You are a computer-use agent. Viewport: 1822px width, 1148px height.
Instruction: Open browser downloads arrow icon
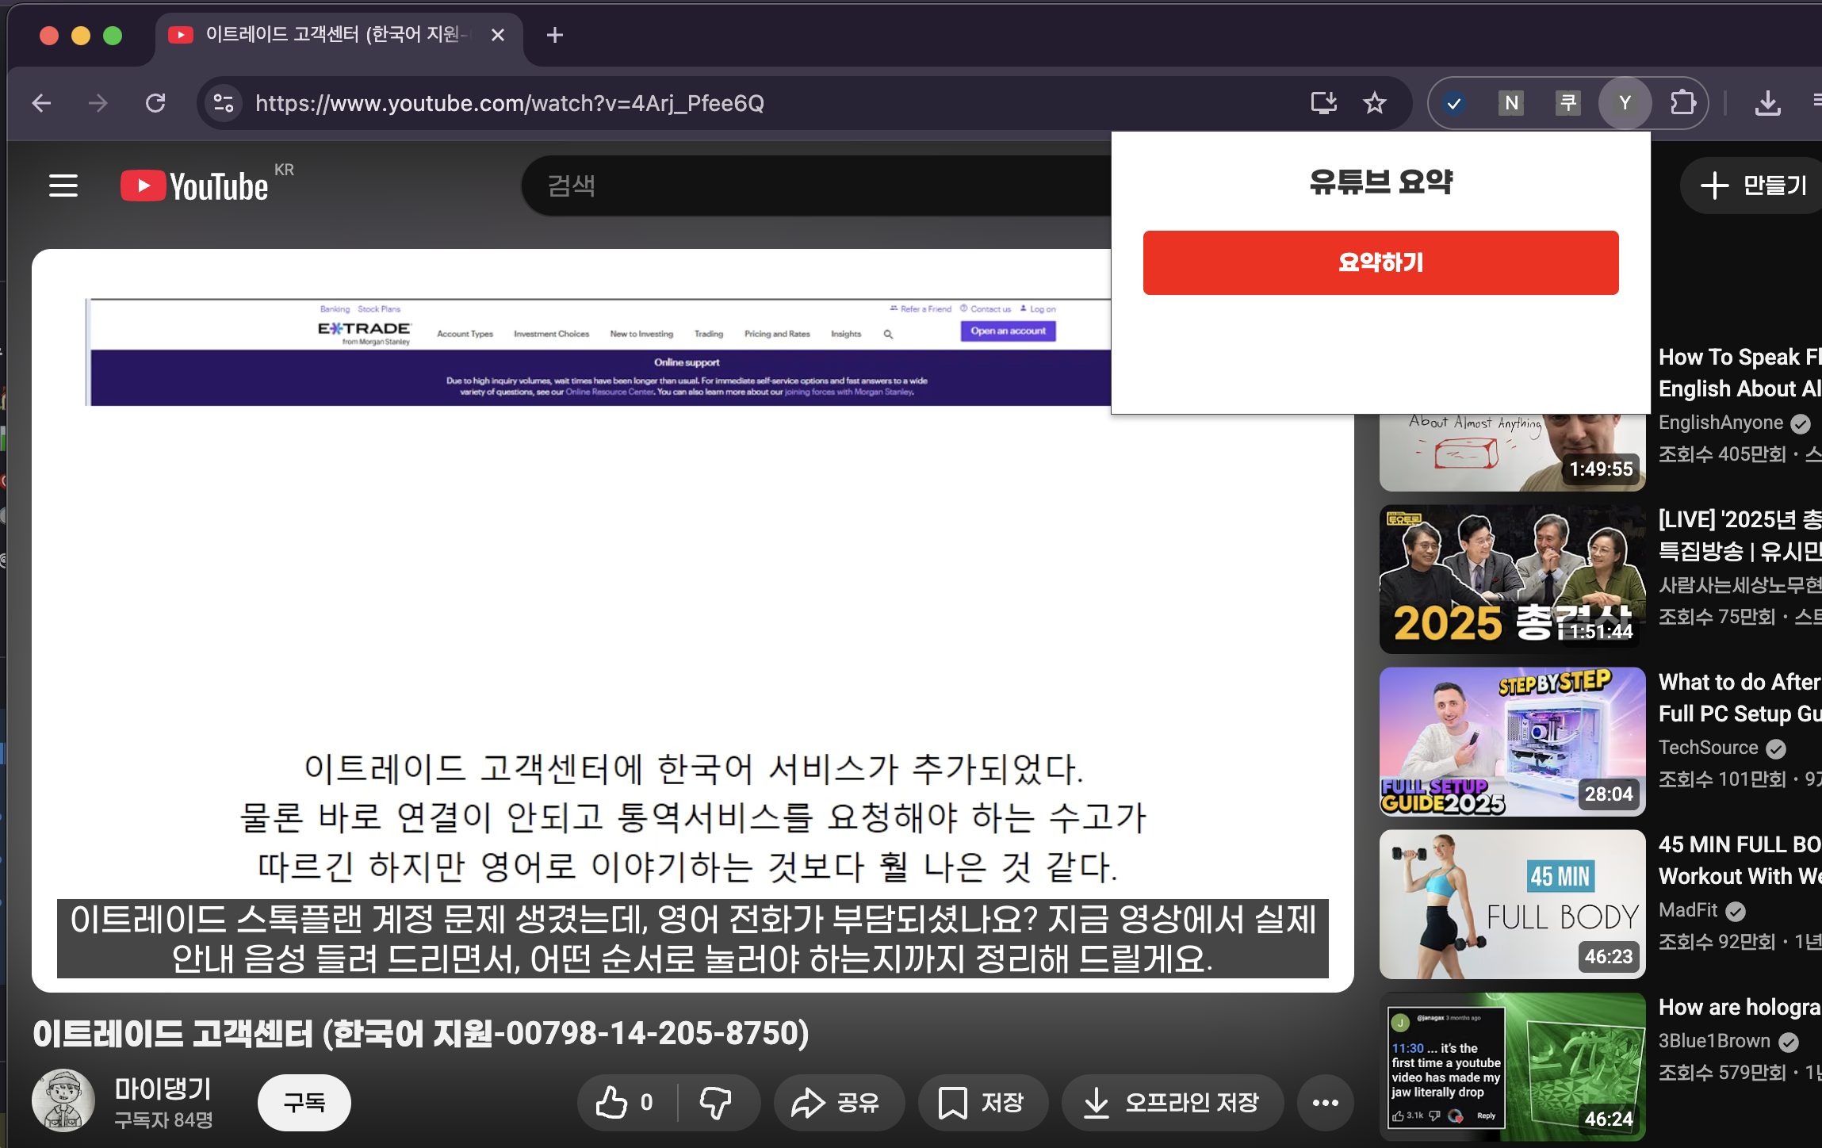point(1767,103)
